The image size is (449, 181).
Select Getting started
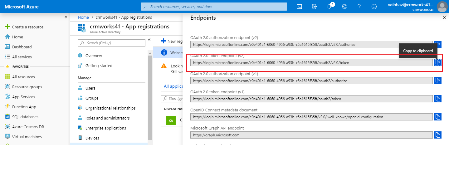(95, 66)
